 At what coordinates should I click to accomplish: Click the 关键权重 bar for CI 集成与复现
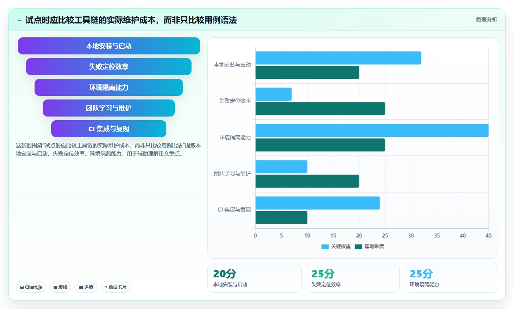[318, 203]
